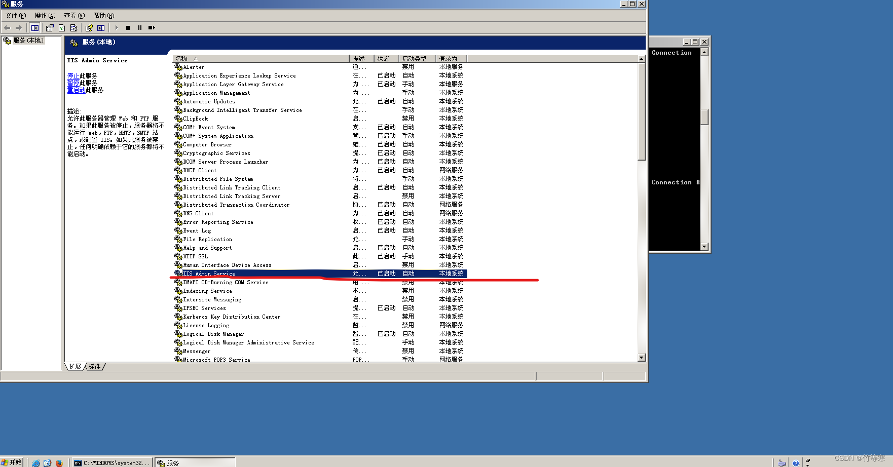The image size is (893, 467).
Task: Click the 重启动 link to restart service
Action: [76, 90]
